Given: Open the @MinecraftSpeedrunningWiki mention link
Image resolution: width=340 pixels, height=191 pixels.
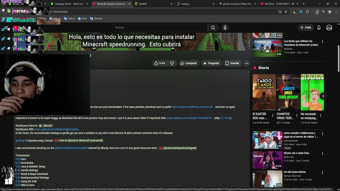Looking at the screenshot, I should [71, 148].
